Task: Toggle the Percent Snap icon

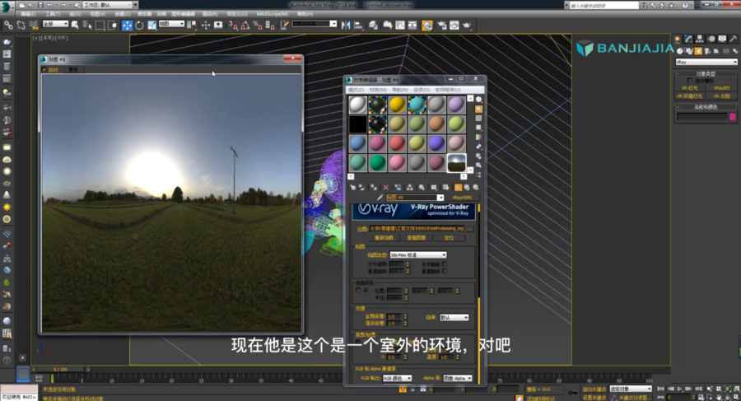Action: click(258, 25)
